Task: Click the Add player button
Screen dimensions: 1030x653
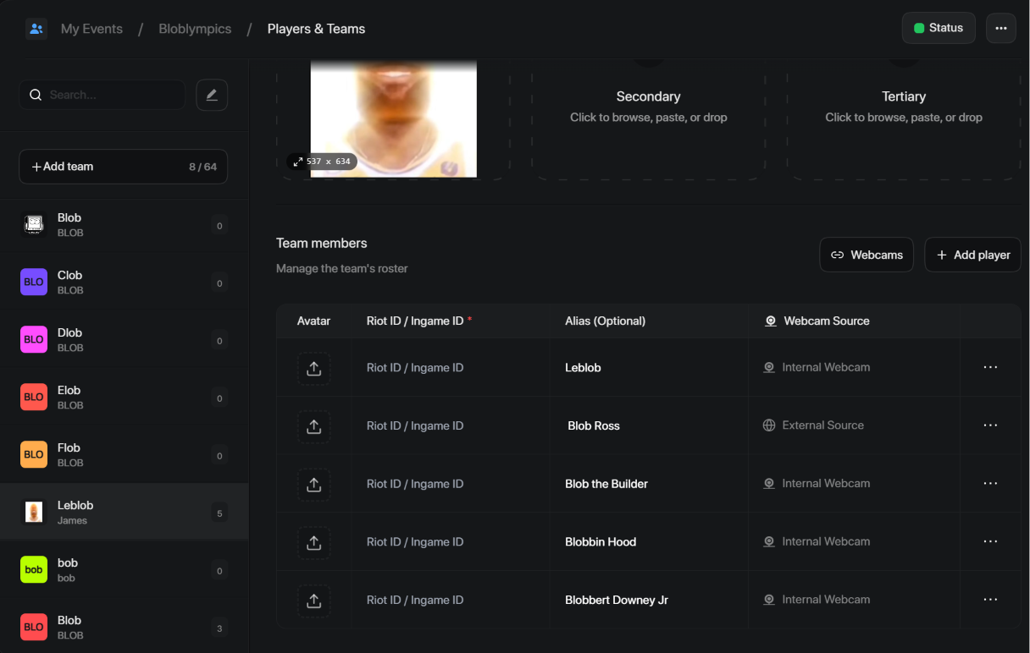Action: coord(972,255)
